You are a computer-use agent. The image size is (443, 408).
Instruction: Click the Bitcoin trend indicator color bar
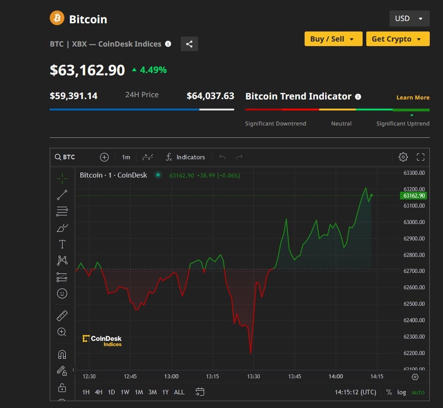(338, 110)
